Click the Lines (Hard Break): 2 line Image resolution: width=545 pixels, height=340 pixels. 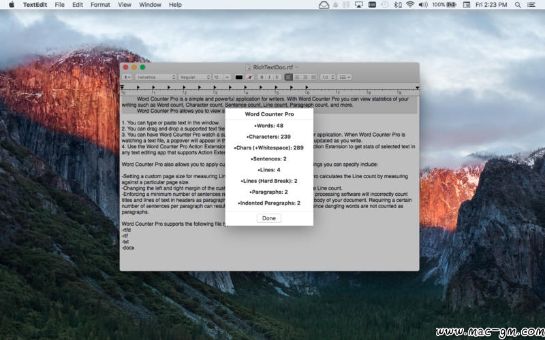point(269,181)
